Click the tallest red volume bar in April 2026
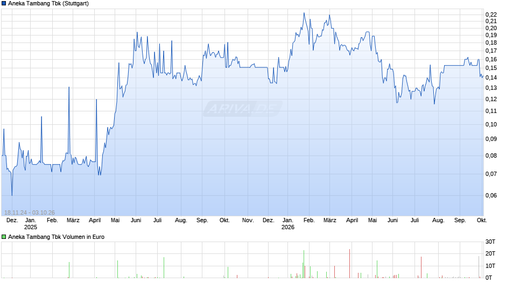The image size is (506, 283). point(349,263)
